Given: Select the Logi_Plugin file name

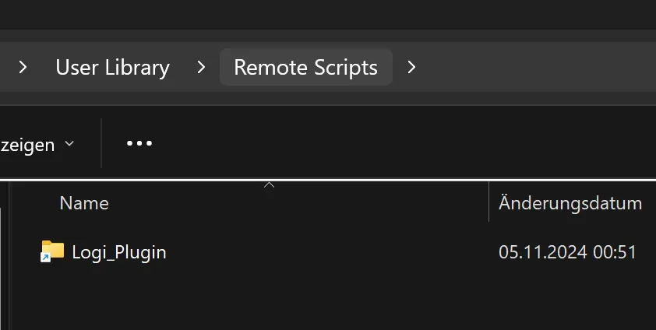Looking at the screenshot, I should [x=119, y=252].
